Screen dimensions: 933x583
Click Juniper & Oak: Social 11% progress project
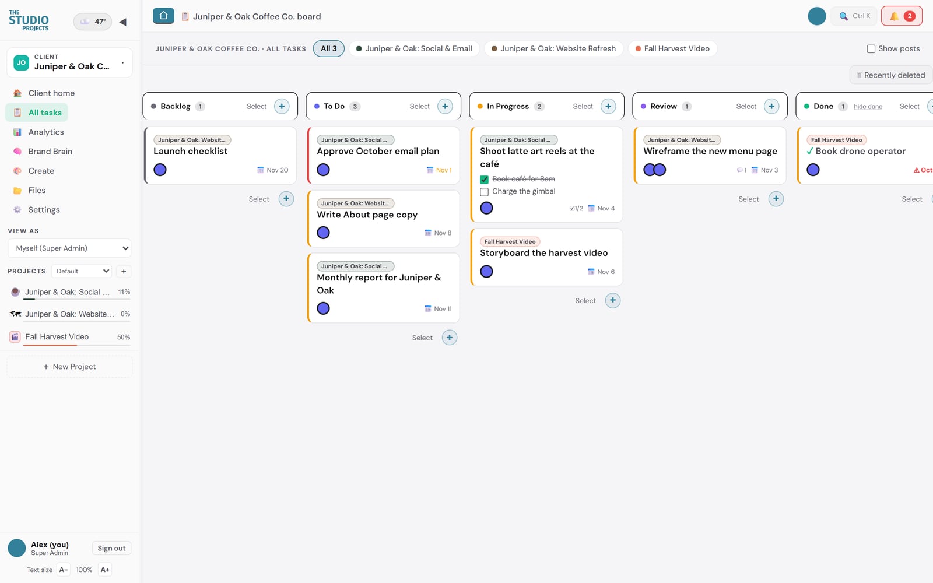pyautogui.click(x=69, y=293)
